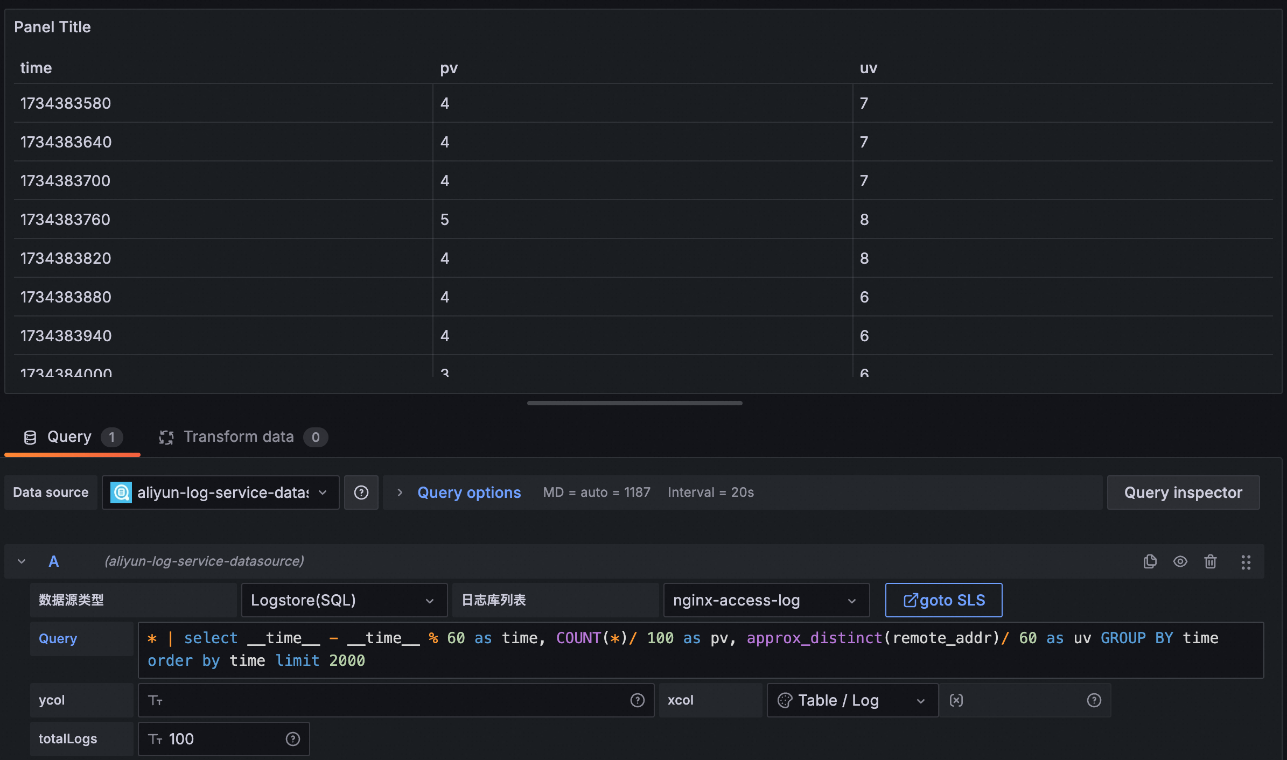The image size is (1287, 760).
Task: Click the ycol help question icon
Action: (x=637, y=700)
